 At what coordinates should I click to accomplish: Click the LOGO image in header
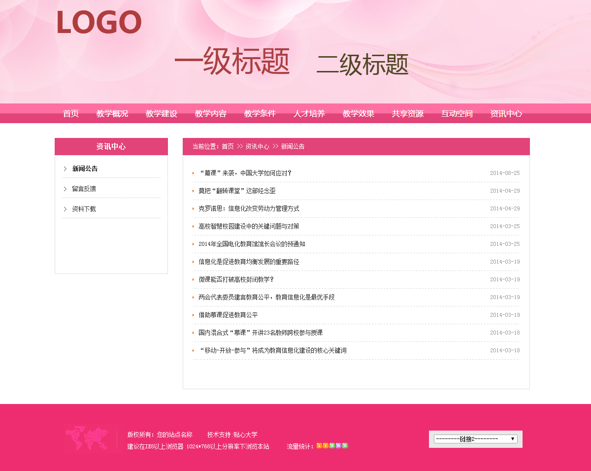[98, 23]
